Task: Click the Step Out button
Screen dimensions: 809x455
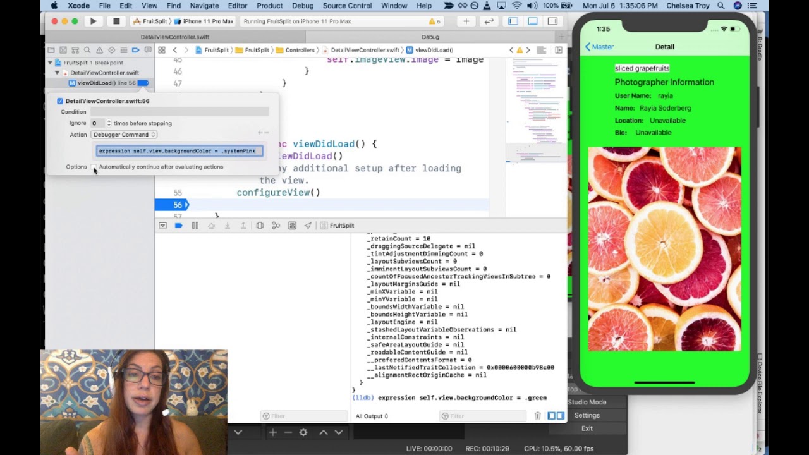Action: (243, 226)
